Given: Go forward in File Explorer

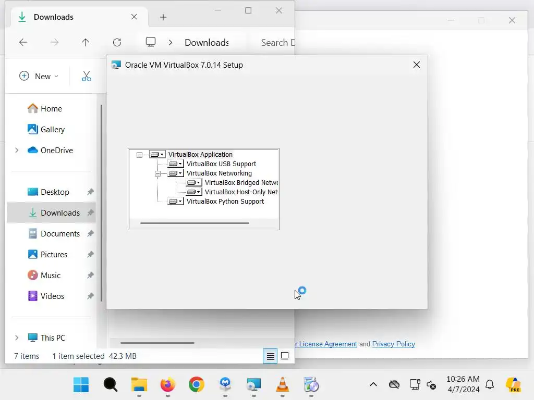Looking at the screenshot, I should (x=54, y=43).
